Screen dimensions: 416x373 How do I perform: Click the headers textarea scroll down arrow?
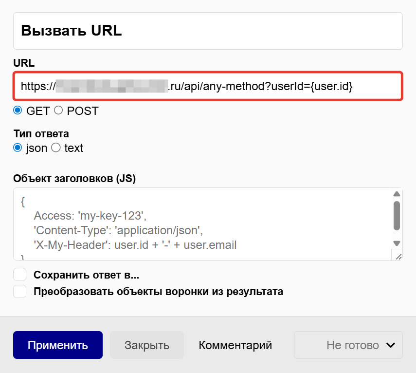397,243
